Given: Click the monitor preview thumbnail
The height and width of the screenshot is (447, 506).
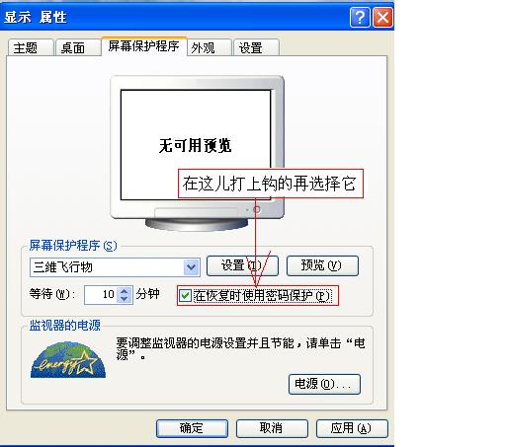Looking at the screenshot, I should tap(197, 153).
